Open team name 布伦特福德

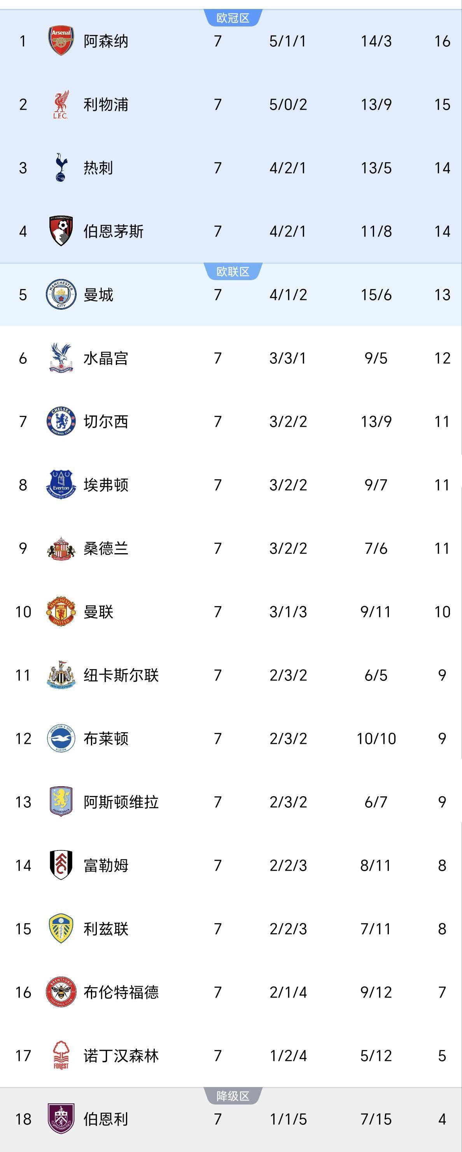(121, 992)
